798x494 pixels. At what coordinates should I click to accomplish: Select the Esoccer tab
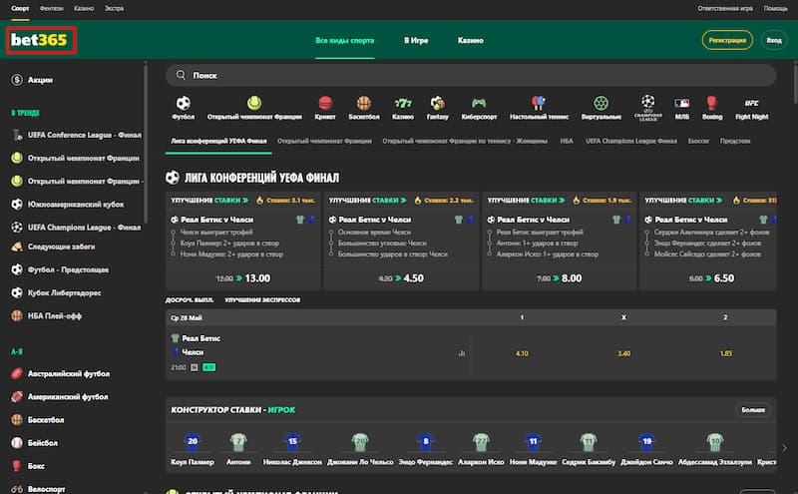click(698, 141)
